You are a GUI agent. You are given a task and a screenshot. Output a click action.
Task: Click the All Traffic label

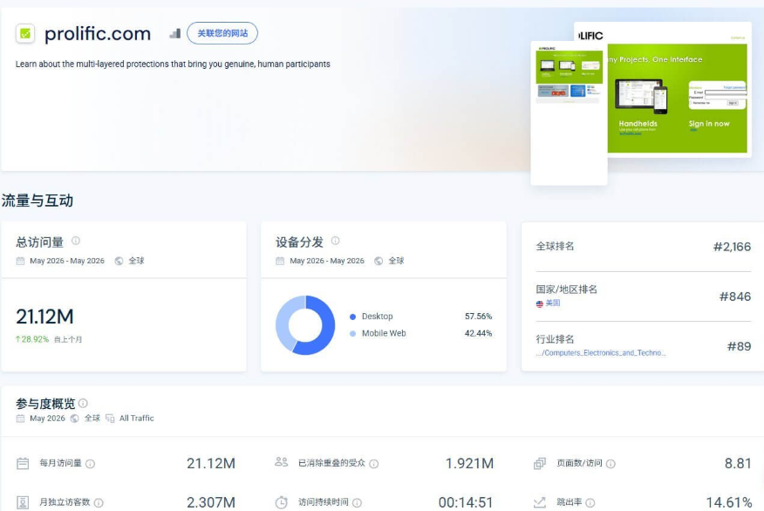(136, 419)
